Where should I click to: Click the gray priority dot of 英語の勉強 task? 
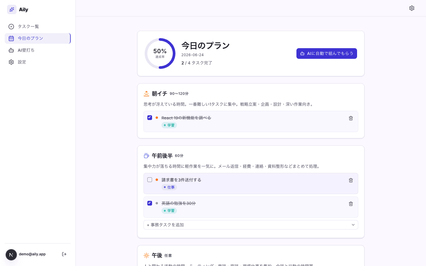point(157,203)
